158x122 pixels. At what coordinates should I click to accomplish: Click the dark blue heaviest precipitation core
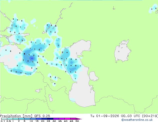(32, 58)
